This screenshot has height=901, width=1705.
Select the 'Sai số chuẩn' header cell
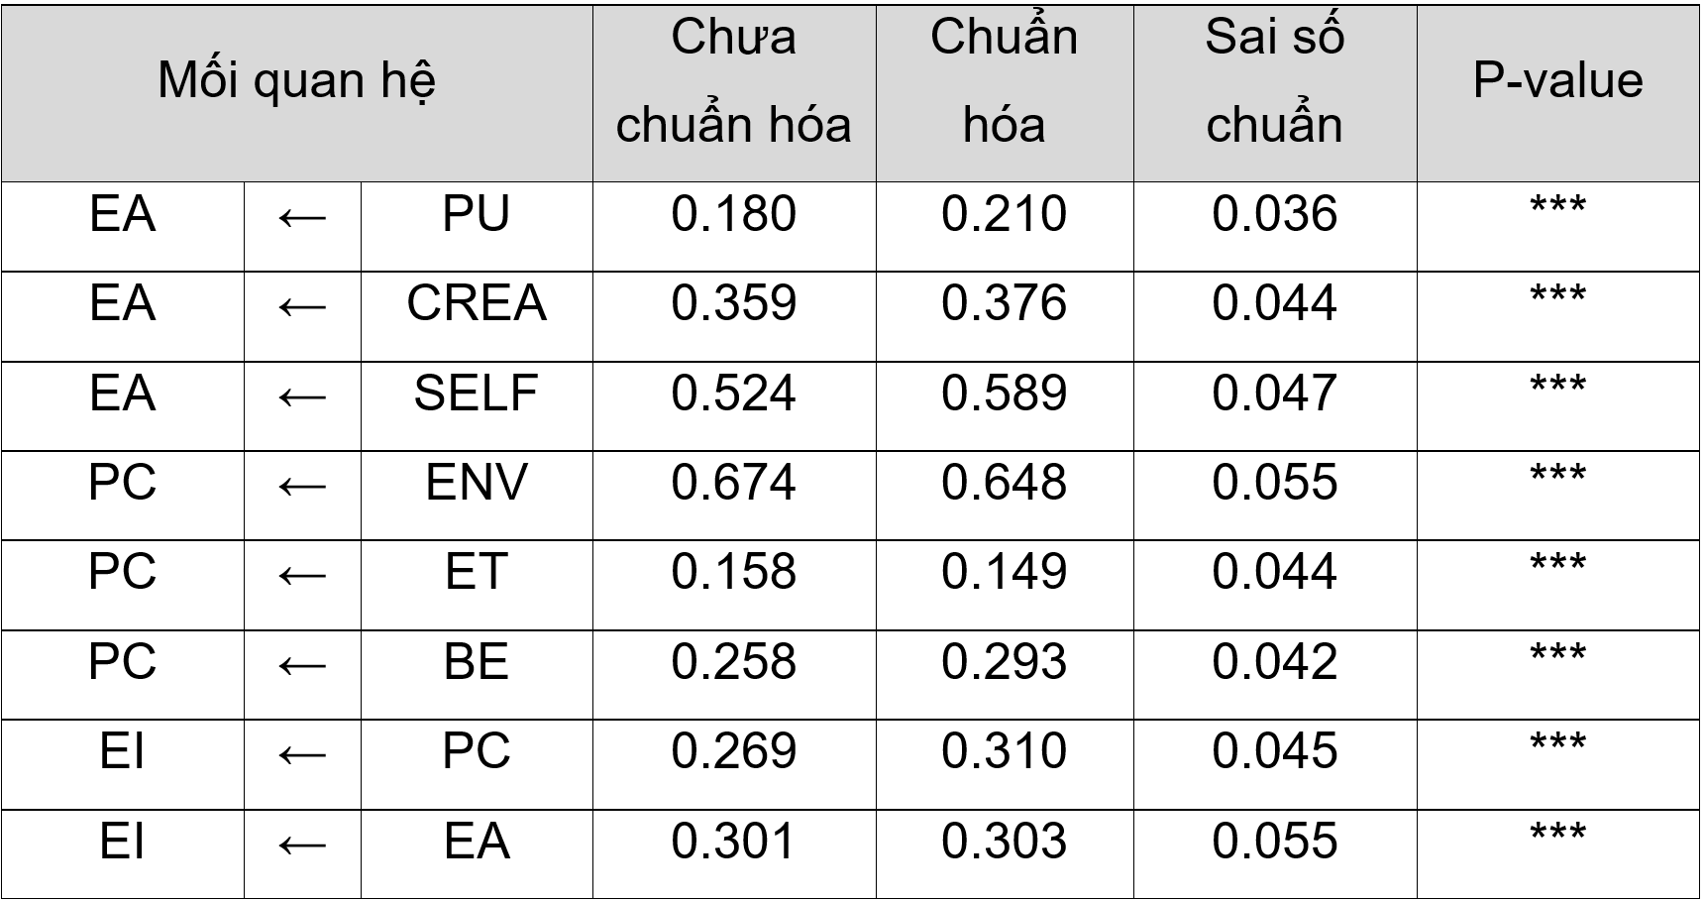(x=1275, y=94)
